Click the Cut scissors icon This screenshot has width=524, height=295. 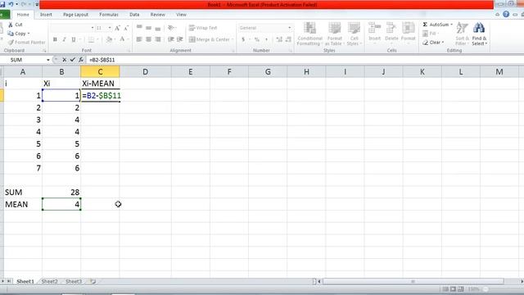coord(11,25)
